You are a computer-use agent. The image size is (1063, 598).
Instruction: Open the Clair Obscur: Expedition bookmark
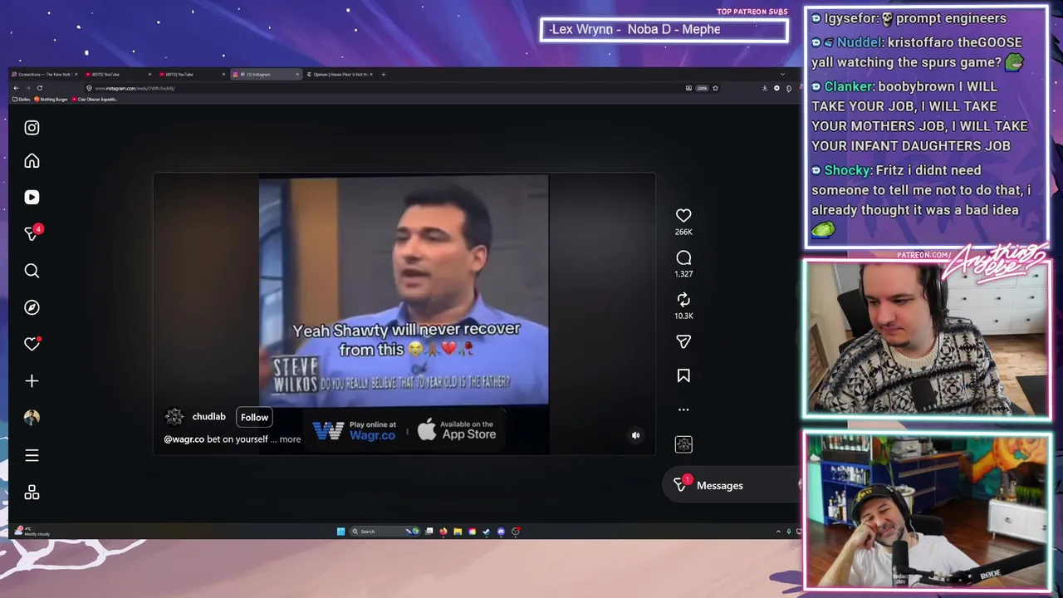click(95, 99)
